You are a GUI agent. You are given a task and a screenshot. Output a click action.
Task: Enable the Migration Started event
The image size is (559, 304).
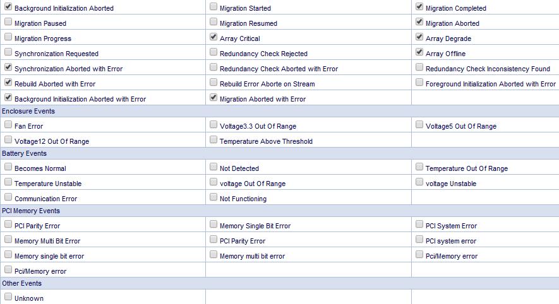point(213,8)
